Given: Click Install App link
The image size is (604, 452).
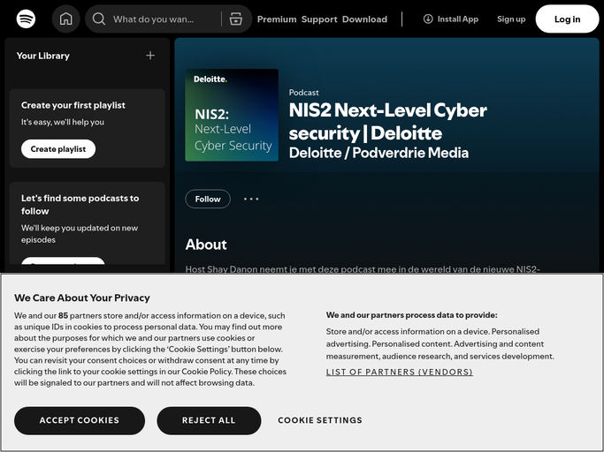Looking at the screenshot, I should [451, 19].
